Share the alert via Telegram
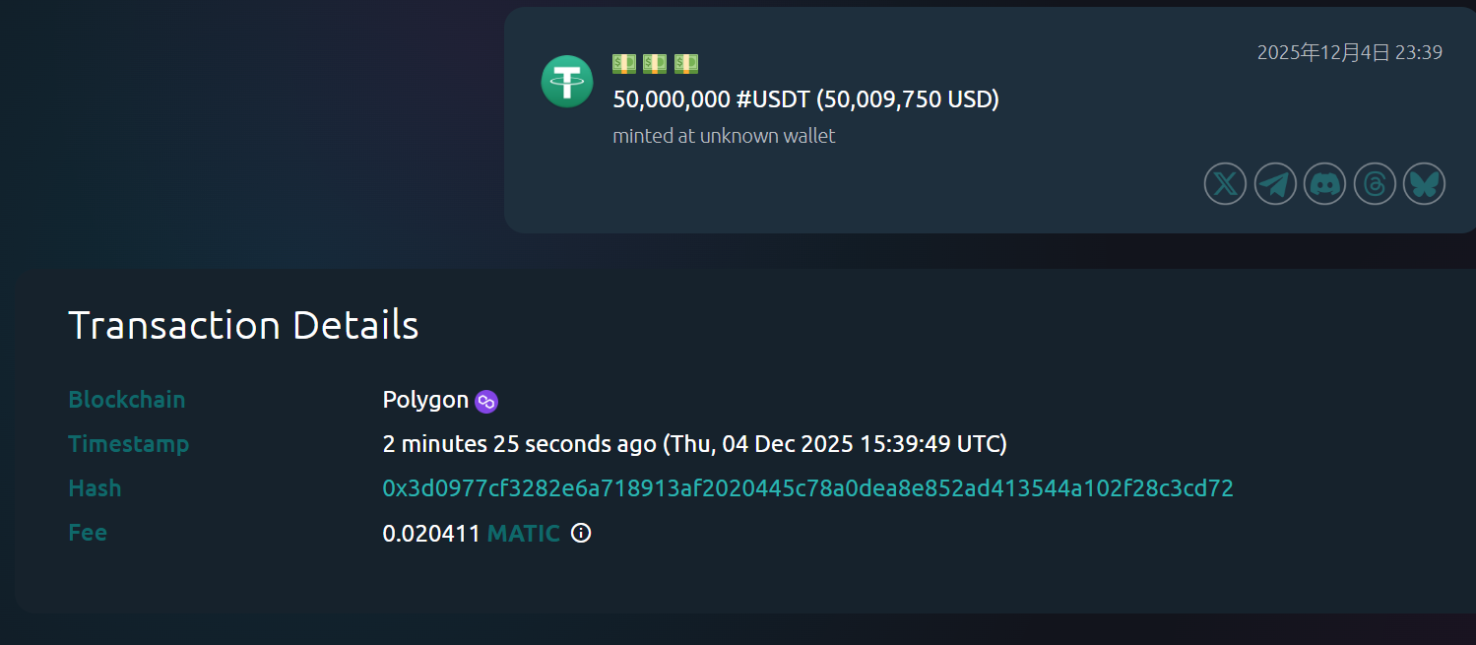1476x645 pixels. 1275,184
